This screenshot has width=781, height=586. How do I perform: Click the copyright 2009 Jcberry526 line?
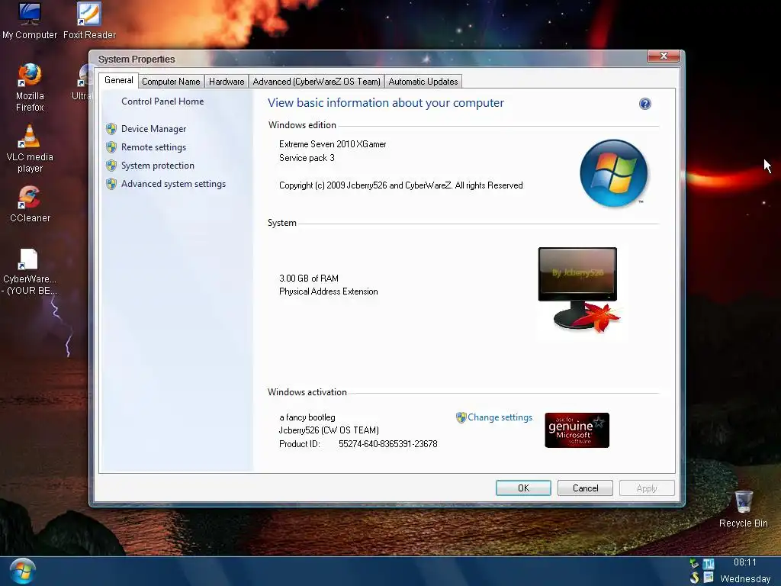401,185
